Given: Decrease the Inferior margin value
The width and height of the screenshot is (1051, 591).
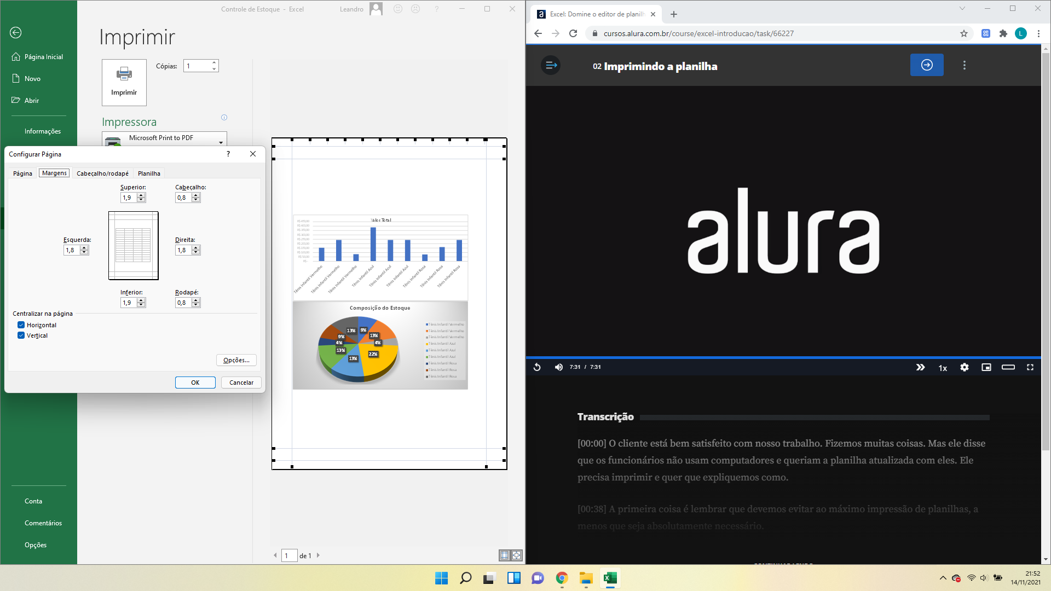Looking at the screenshot, I should tap(141, 305).
